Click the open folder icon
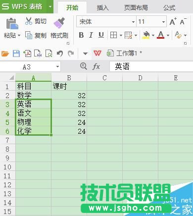 click(5, 54)
